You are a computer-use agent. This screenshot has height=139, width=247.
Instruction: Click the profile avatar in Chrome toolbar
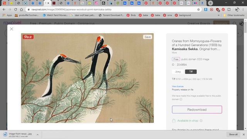click(x=237, y=9)
